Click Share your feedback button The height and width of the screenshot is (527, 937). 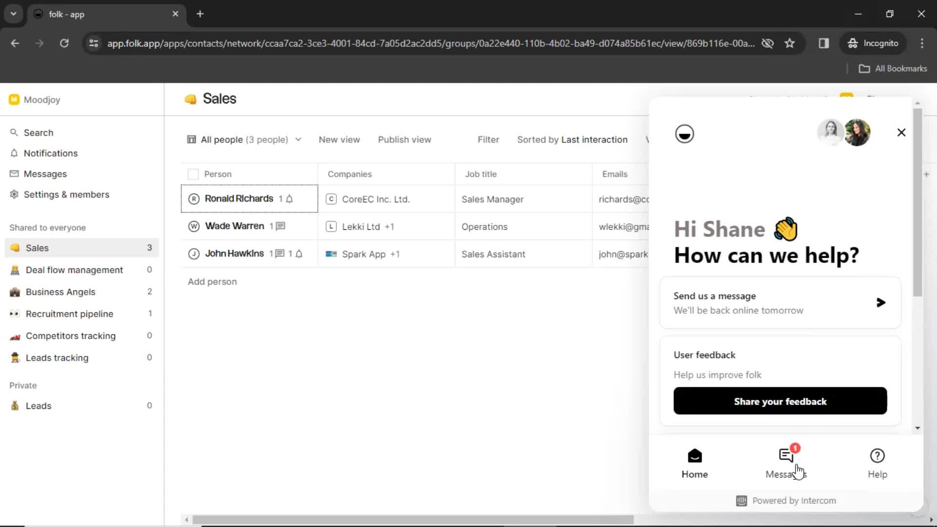pos(781,402)
